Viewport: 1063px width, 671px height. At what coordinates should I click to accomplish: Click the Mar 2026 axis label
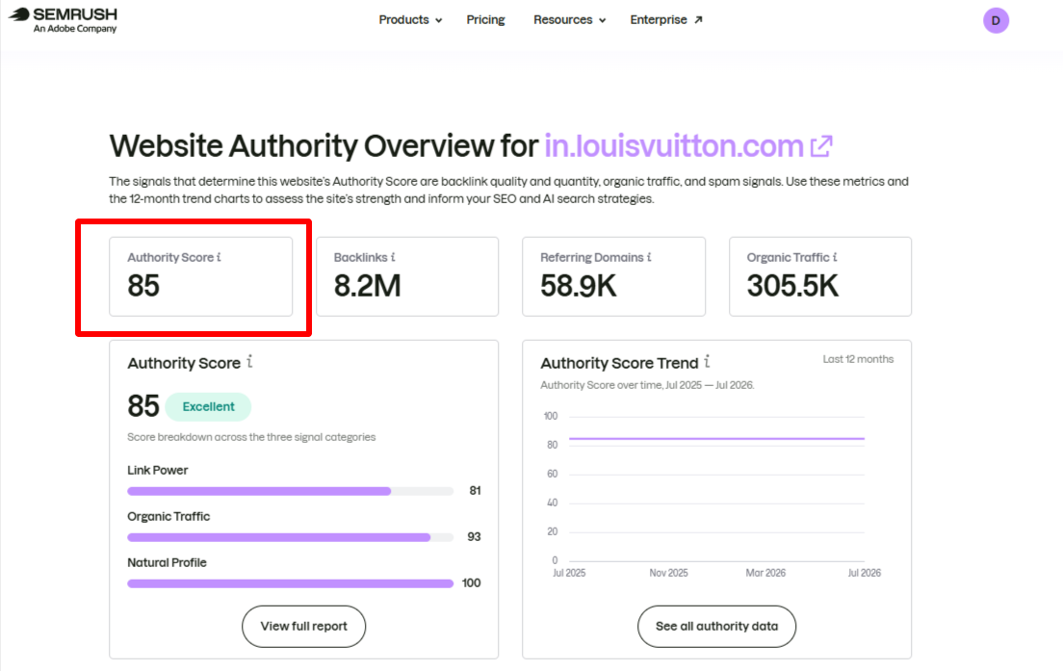tap(765, 573)
